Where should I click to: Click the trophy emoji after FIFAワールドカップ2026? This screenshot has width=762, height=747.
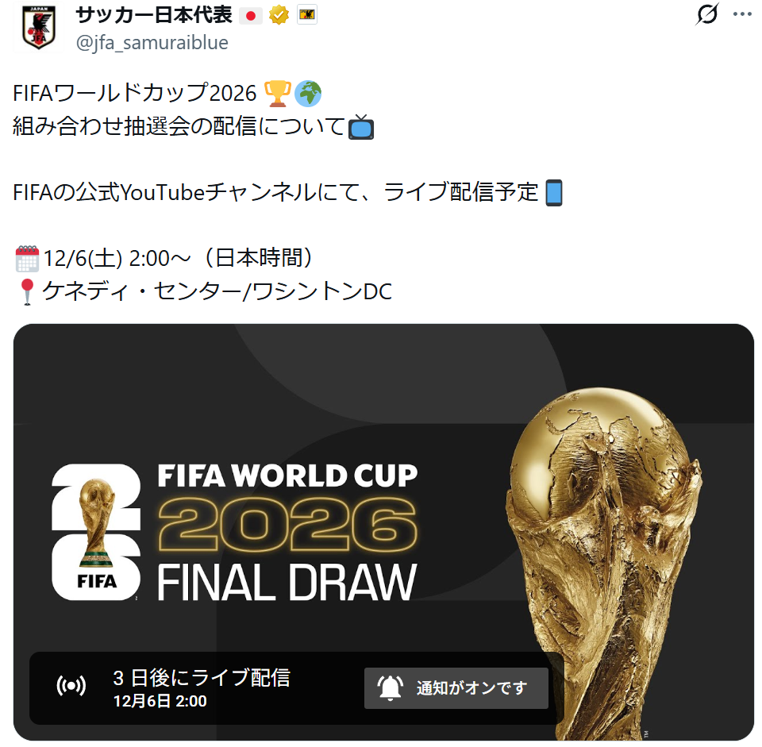point(278,94)
